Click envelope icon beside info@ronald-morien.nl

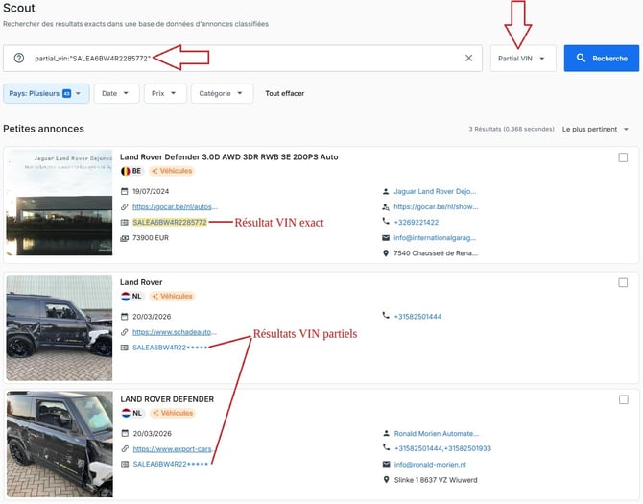point(386,465)
